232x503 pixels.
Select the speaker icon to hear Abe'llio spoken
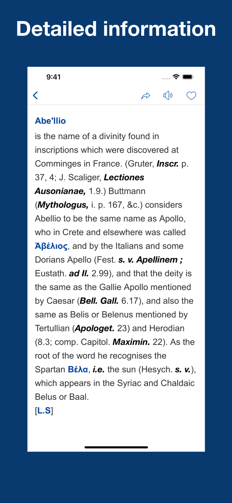pos(168,95)
